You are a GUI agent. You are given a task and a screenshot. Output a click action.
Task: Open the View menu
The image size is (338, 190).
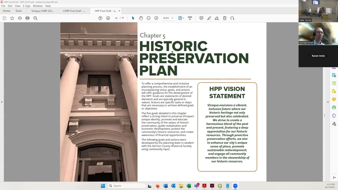coord(17,6)
